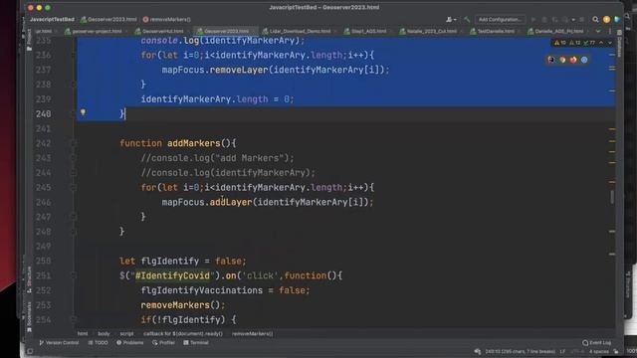The width and height of the screenshot is (637, 358).
Task: Close the active Geoserver2023.html tab
Action: (x=254, y=31)
